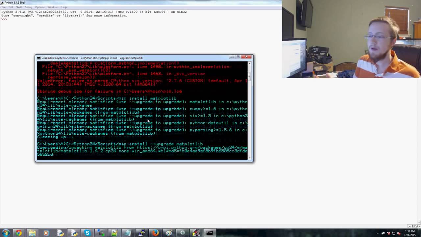Open Windows Explorer from the taskbar
The image size is (421, 237).
pyautogui.click(x=32, y=233)
